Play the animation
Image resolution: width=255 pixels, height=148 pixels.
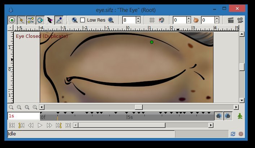coord(40,125)
